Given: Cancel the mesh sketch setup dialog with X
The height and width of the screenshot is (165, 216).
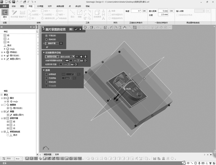Looking at the screenshot, I should (80, 29).
